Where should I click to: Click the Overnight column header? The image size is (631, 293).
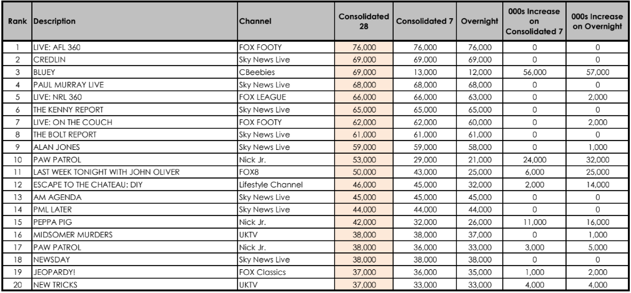(479, 21)
